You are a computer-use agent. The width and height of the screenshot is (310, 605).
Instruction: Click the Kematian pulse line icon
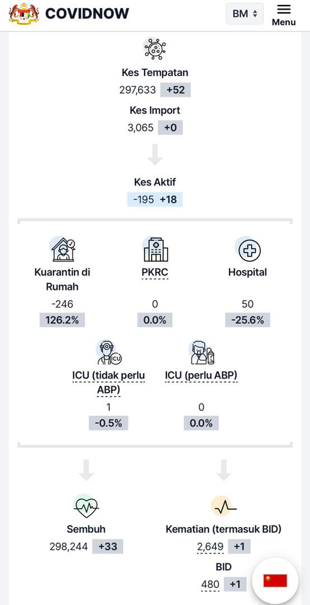(224, 506)
